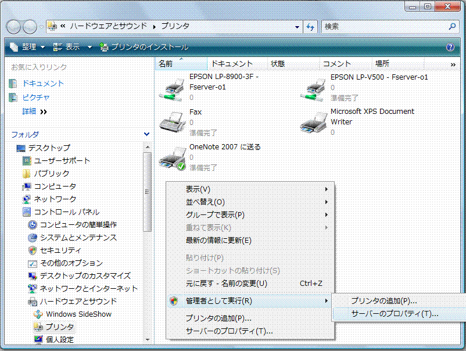466x351 pixels.
Task: Click the セキュリティ shield icon in tree
Action: point(33,250)
